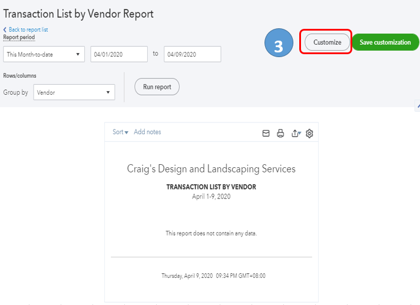Open the Report period dropdown
This screenshot has width=420, height=305.
pos(44,54)
